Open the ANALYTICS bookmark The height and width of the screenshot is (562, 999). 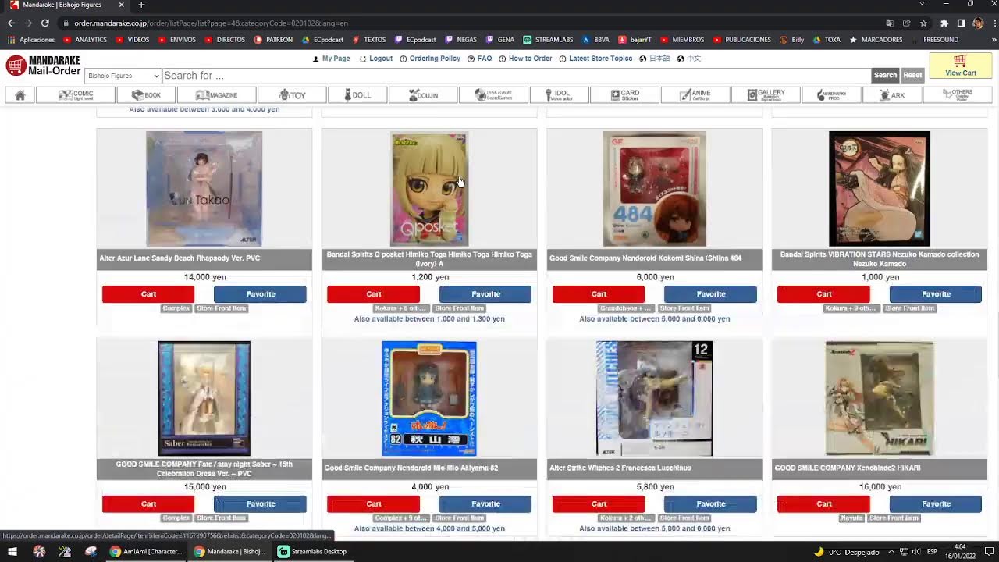(85, 40)
